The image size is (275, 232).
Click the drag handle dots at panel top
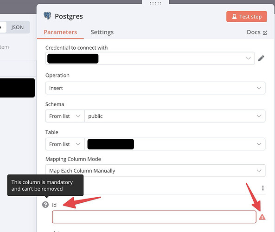(x=155, y=3)
